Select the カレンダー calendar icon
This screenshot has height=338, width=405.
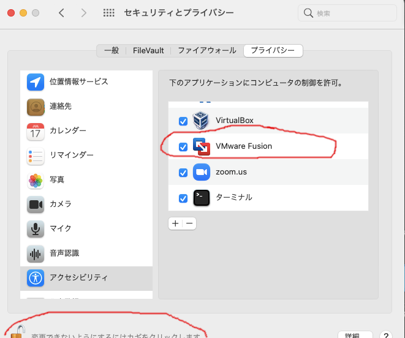point(36,132)
